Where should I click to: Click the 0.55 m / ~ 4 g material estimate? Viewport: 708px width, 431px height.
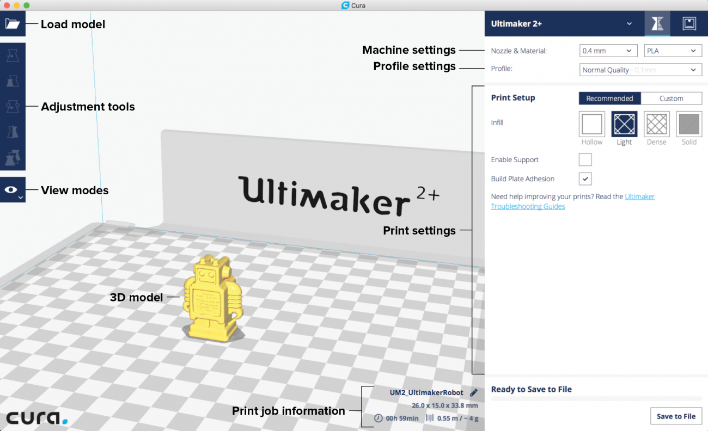457,418
